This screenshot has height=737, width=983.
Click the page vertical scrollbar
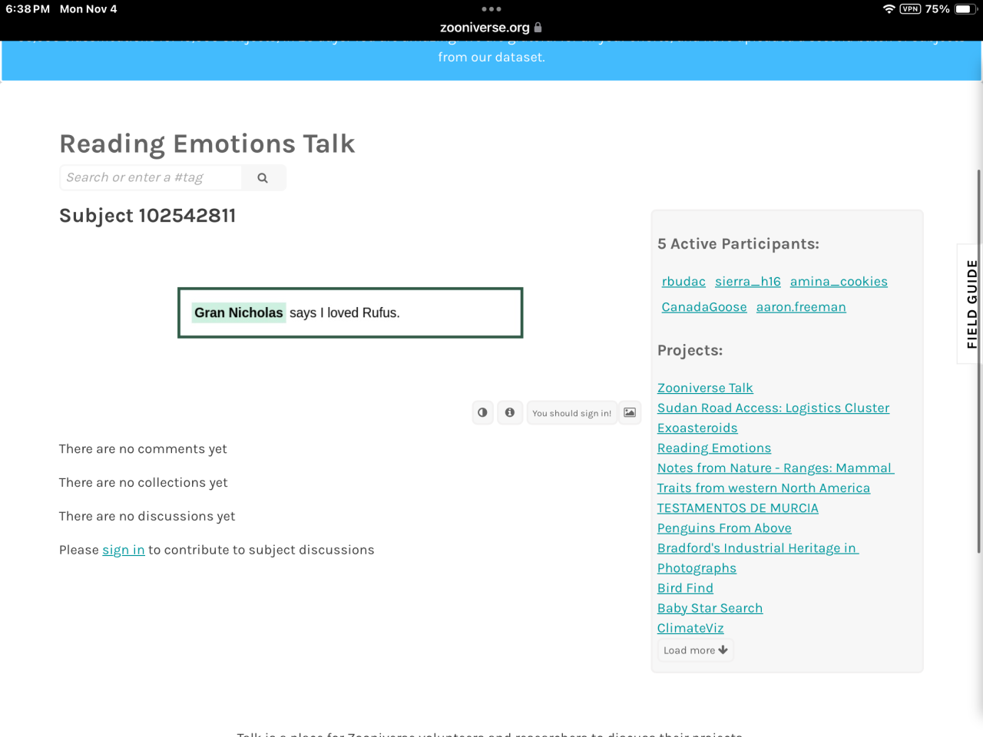[x=978, y=361]
